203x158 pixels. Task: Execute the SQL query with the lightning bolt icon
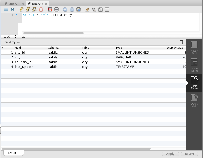click(x=21, y=9)
